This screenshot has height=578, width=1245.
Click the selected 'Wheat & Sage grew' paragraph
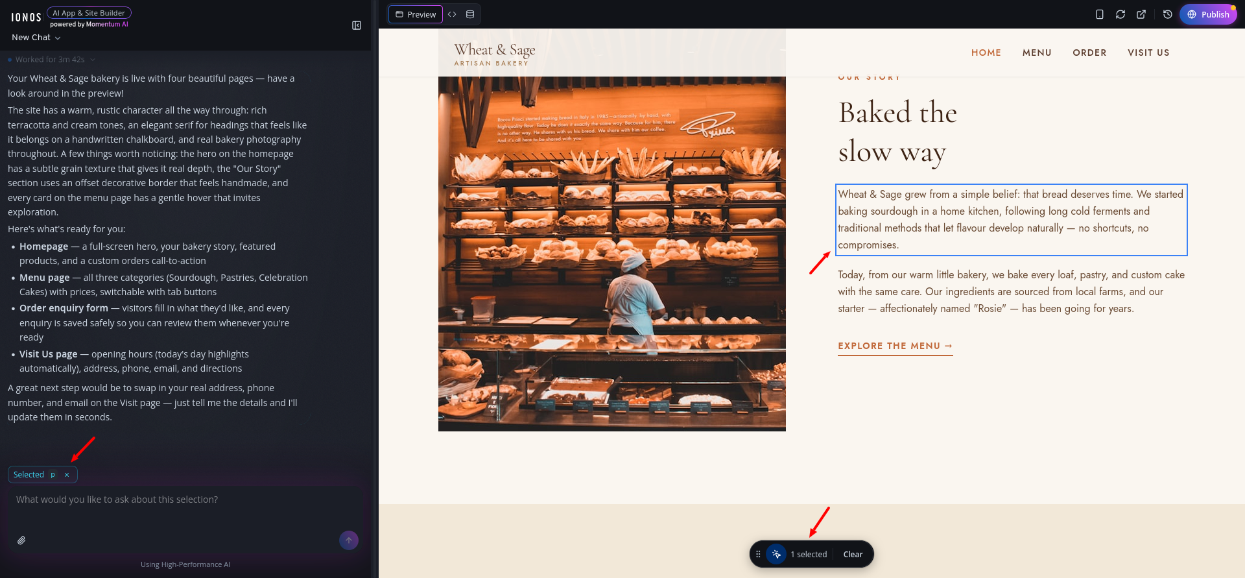coord(1012,219)
